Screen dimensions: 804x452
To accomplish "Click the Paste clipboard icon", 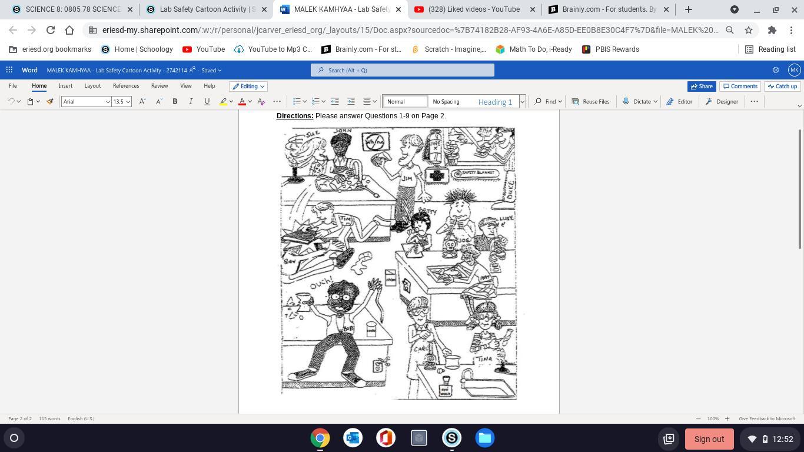I will click(30, 102).
